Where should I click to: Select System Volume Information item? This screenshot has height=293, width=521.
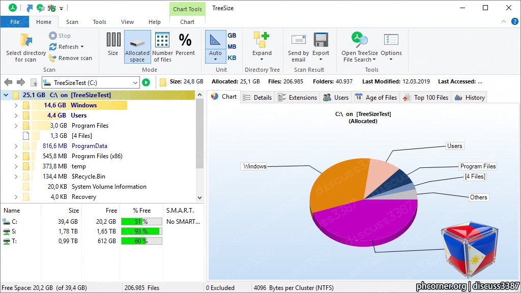[109, 187]
